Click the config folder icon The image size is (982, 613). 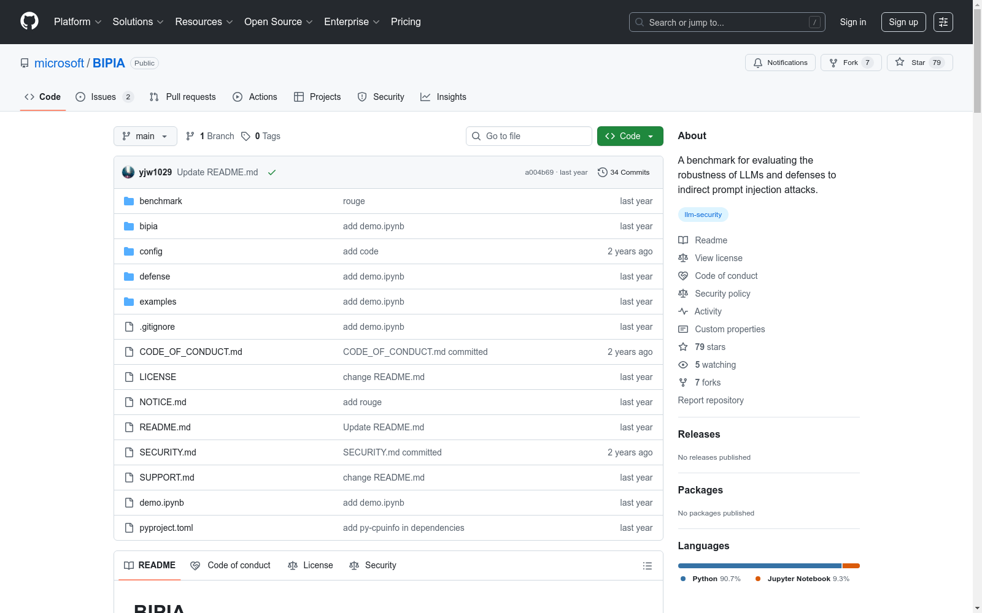point(129,251)
